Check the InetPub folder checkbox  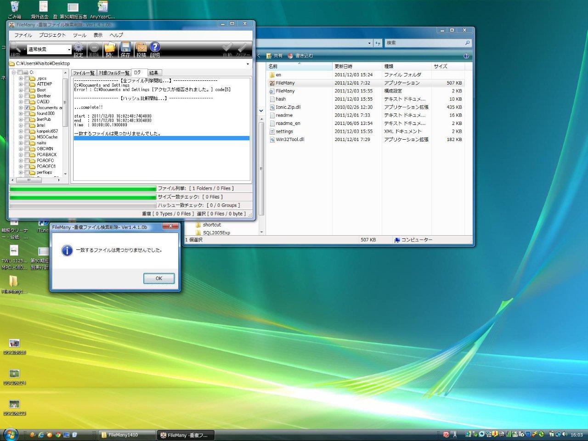tap(27, 119)
